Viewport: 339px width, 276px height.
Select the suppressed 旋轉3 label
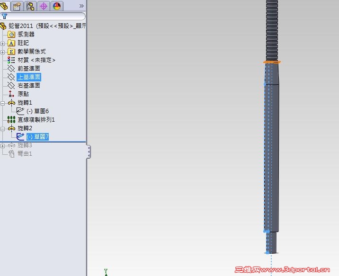(25, 145)
